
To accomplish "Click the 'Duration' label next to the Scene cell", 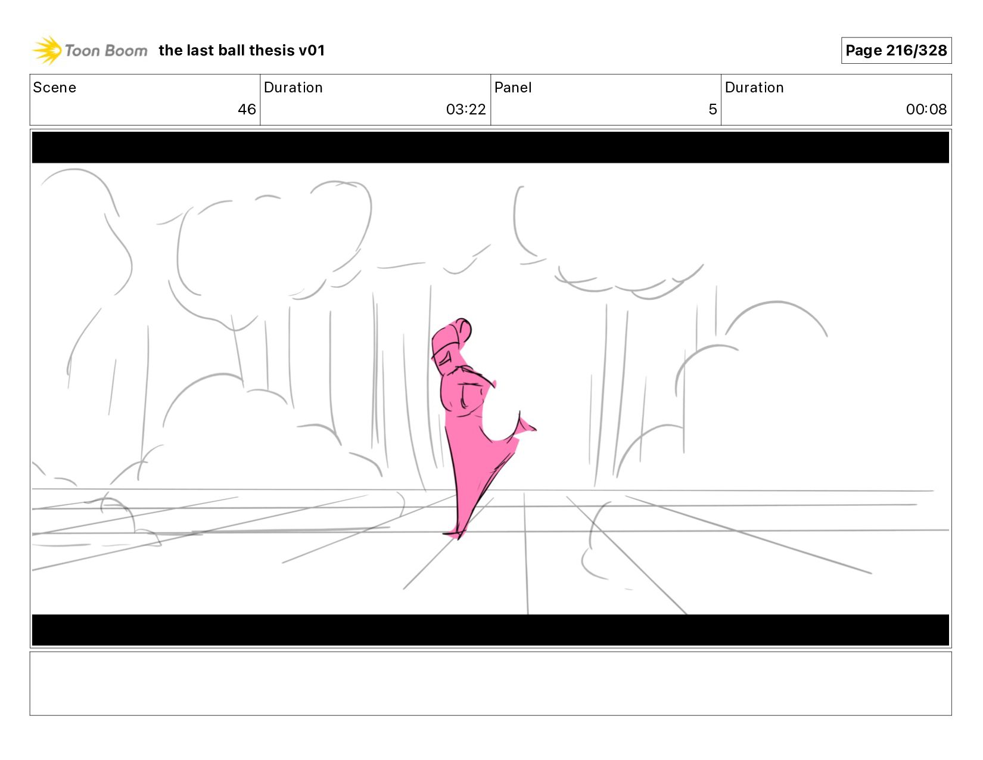I will tap(293, 88).
